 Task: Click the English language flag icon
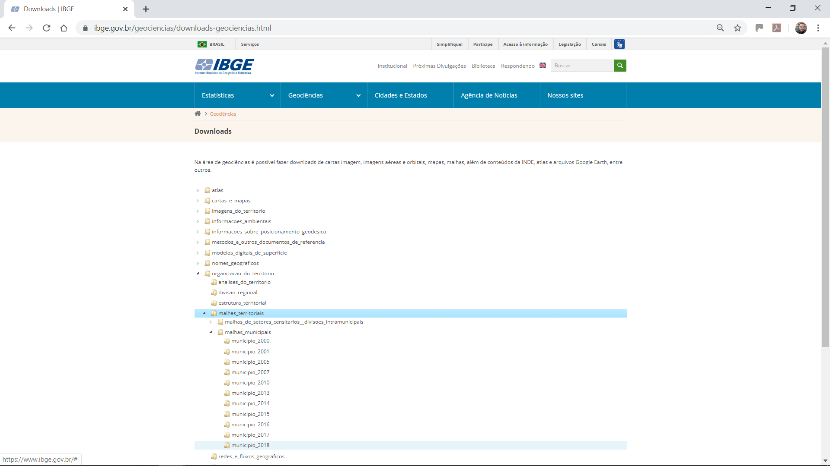pyautogui.click(x=543, y=66)
